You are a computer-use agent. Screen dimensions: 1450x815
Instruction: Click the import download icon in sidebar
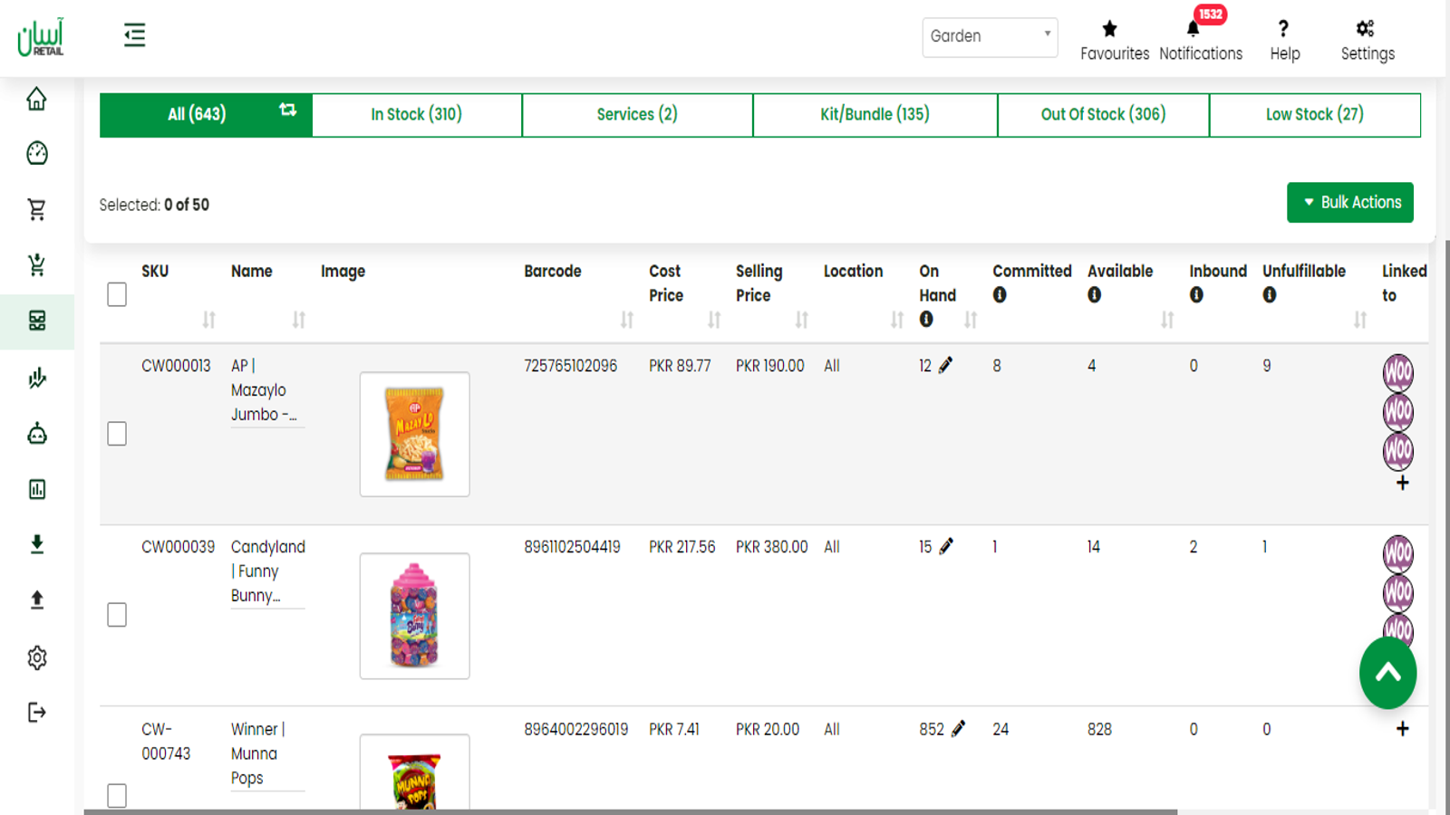(36, 544)
